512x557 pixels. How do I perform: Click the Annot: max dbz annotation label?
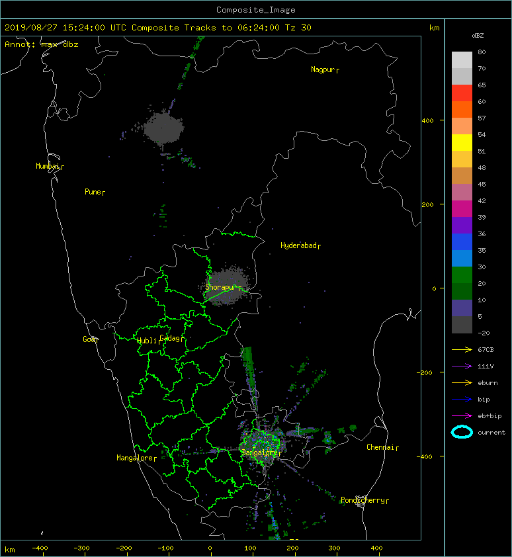pyautogui.click(x=41, y=44)
